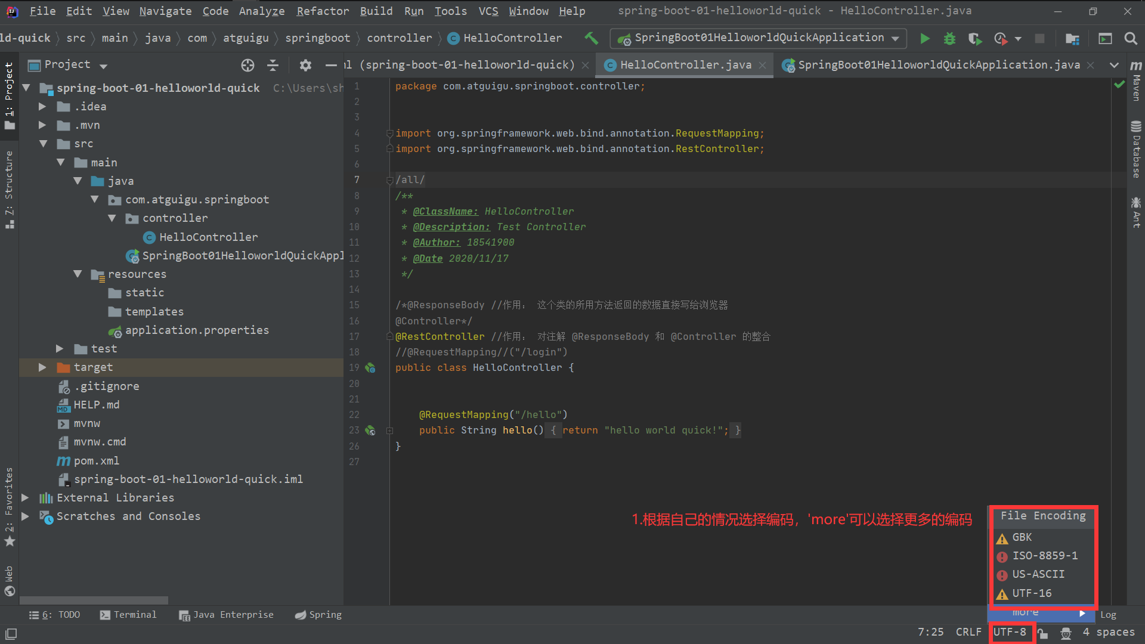
Task: Collapse the resources folder
Action: click(78, 274)
